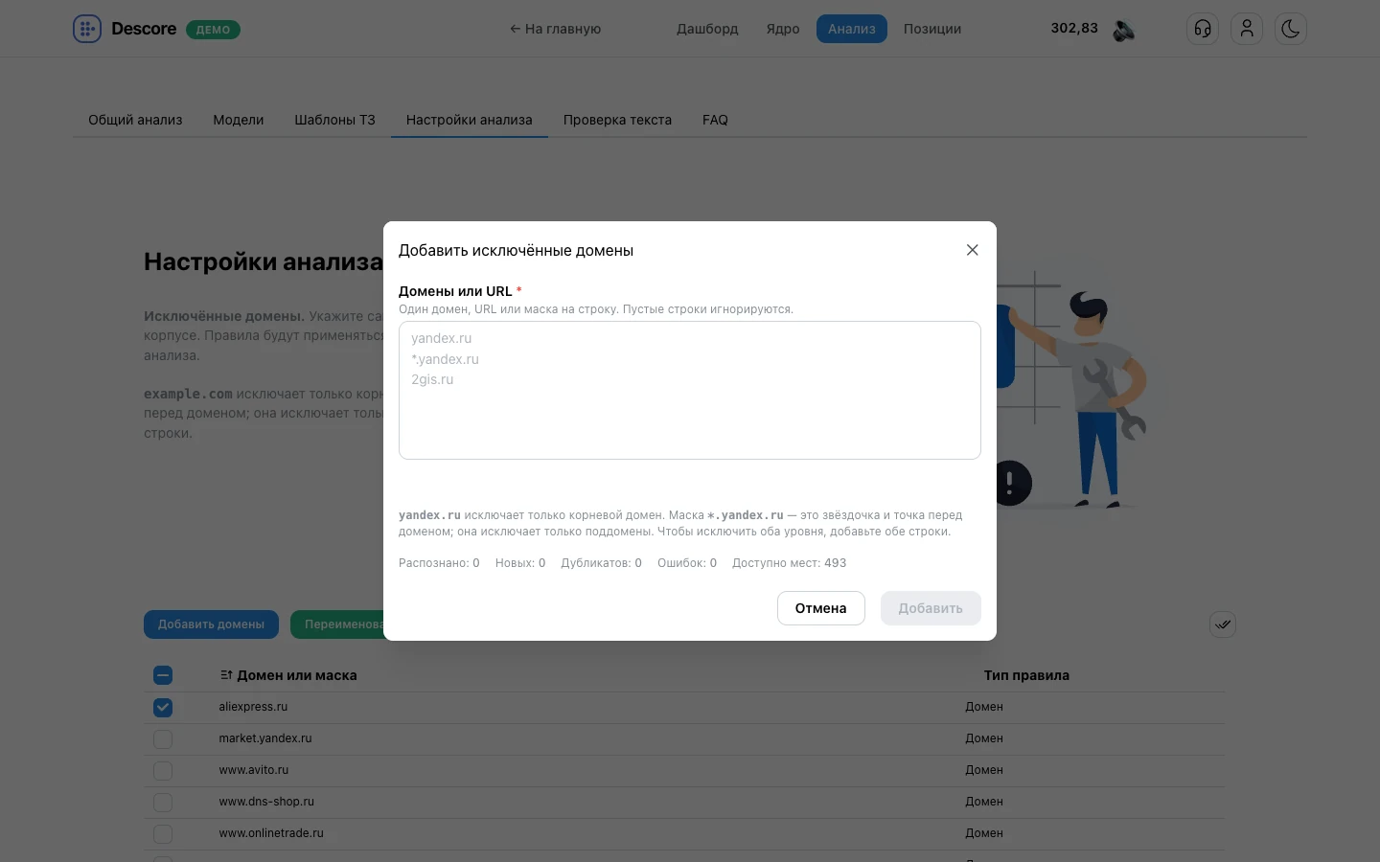Select Анализ in top navigation
The height and width of the screenshot is (862, 1380).
coord(852,29)
